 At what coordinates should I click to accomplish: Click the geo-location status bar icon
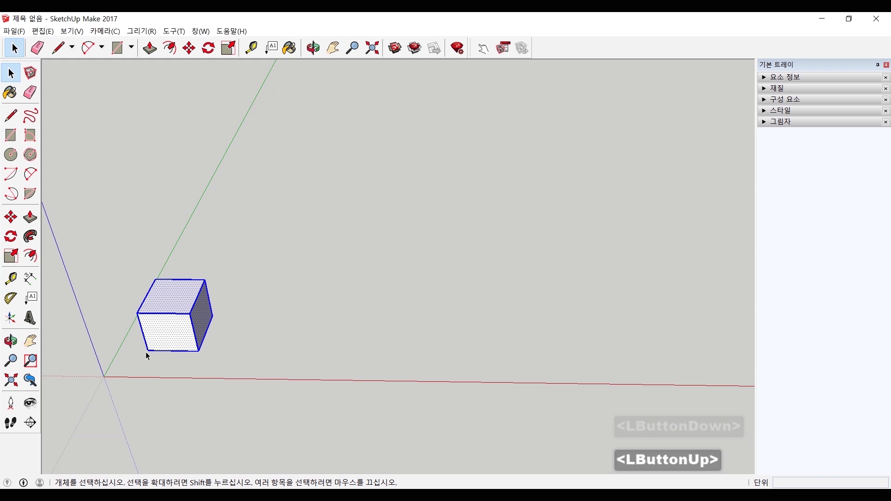click(7, 482)
